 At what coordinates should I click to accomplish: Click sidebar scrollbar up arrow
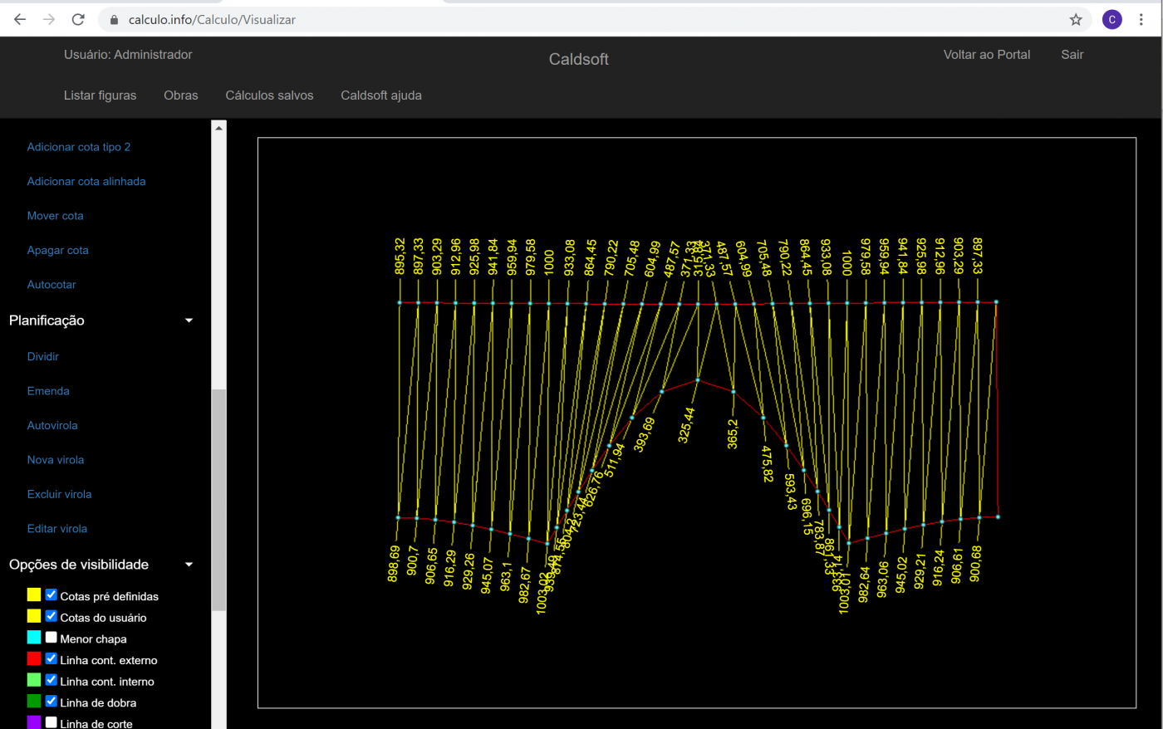point(219,128)
